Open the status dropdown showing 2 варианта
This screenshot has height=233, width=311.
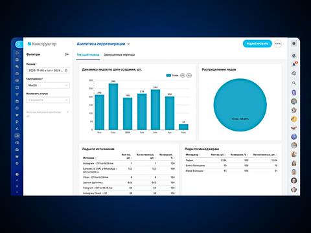coord(48,100)
